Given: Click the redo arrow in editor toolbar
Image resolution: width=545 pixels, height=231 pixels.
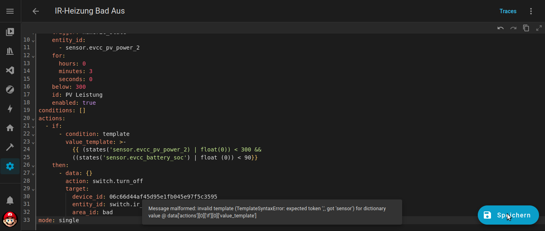Looking at the screenshot, I should coord(513,28).
